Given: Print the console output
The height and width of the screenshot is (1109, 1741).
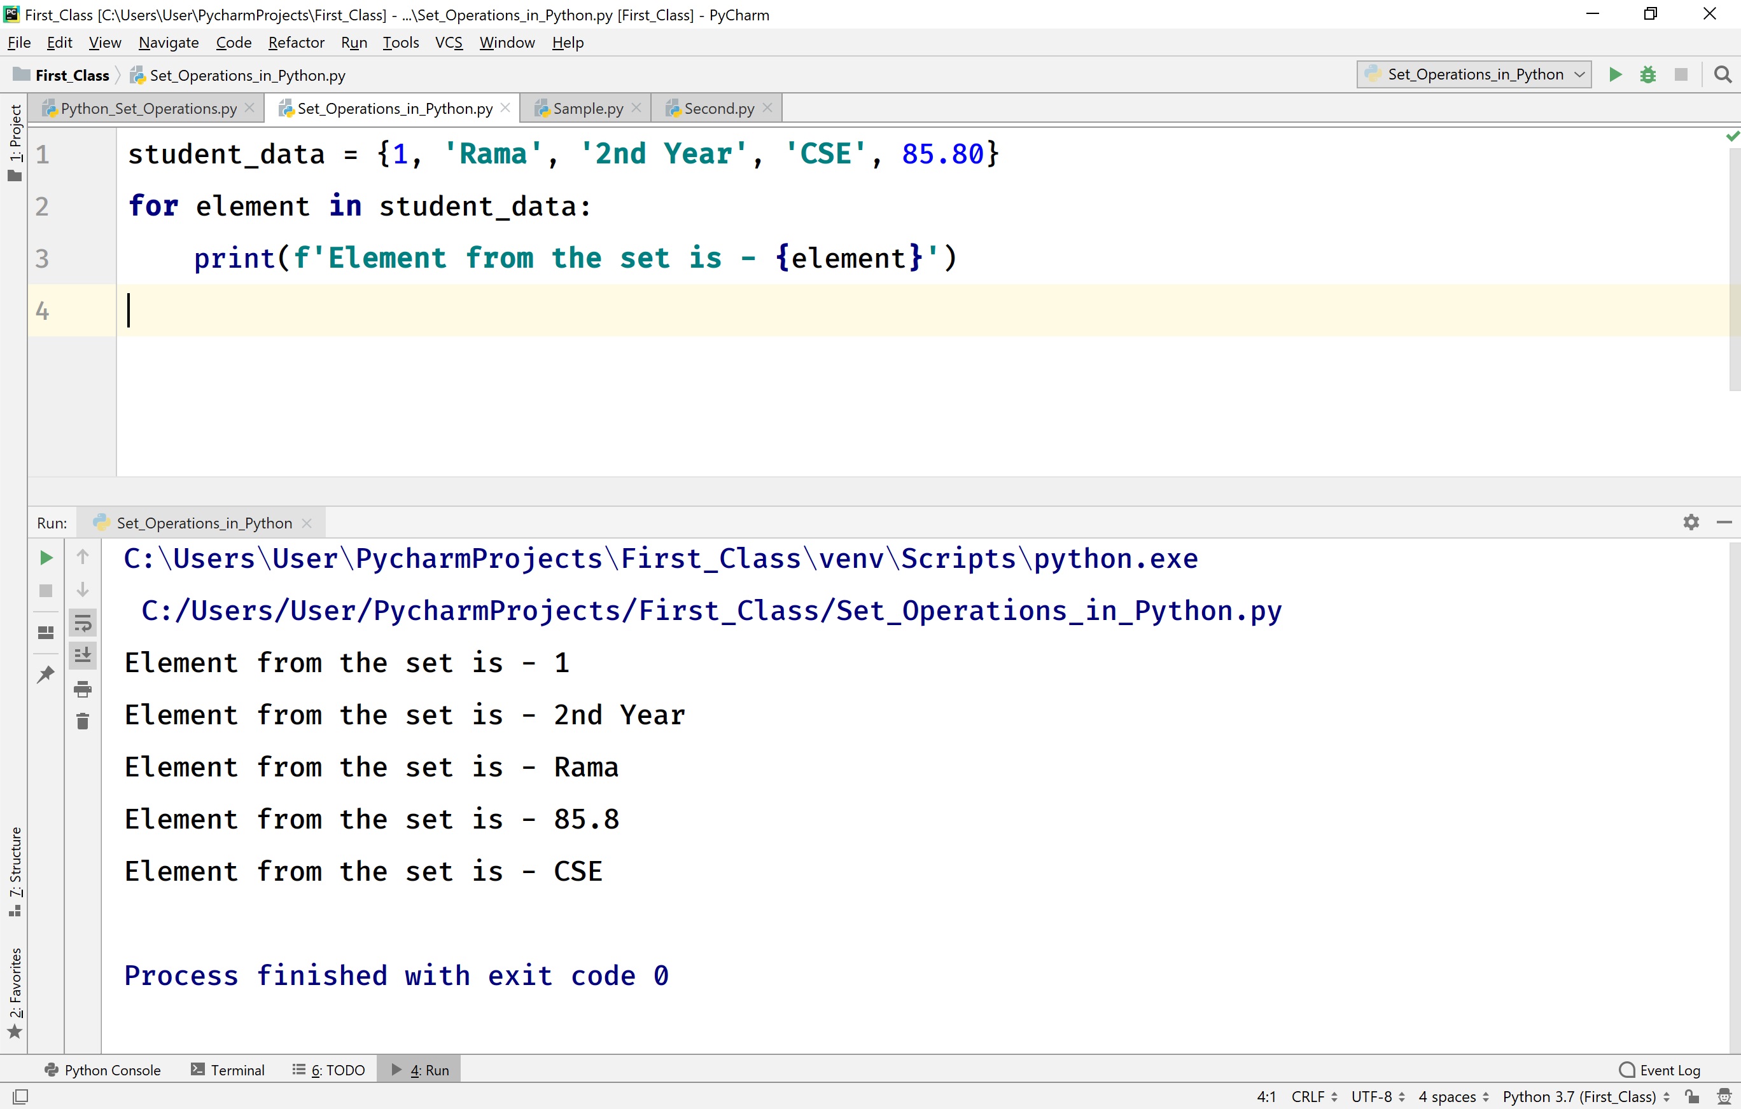Looking at the screenshot, I should click(x=83, y=689).
